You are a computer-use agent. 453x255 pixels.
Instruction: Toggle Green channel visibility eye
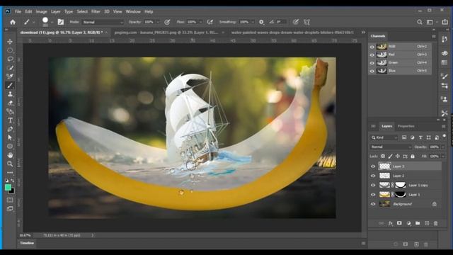click(x=372, y=63)
